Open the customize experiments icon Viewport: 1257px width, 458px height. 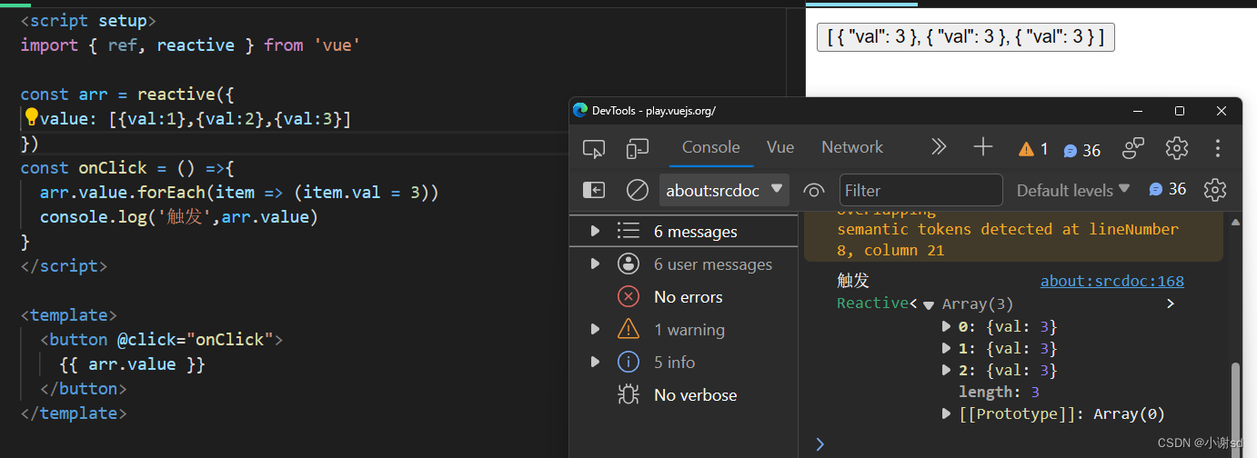(1133, 148)
